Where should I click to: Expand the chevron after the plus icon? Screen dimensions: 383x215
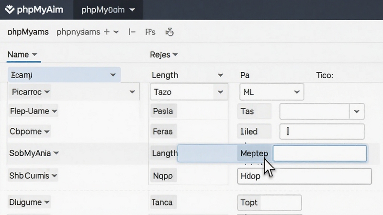click(x=116, y=32)
